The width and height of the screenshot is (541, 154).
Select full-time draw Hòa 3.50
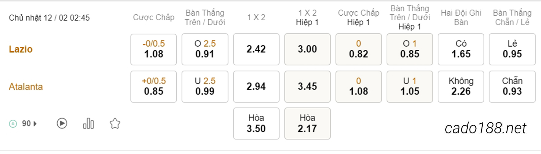point(256,123)
